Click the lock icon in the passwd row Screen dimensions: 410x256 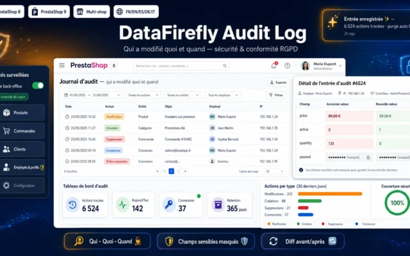[x=368, y=157]
